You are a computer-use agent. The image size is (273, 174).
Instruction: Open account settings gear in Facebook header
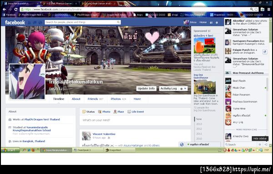pos(217,23)
